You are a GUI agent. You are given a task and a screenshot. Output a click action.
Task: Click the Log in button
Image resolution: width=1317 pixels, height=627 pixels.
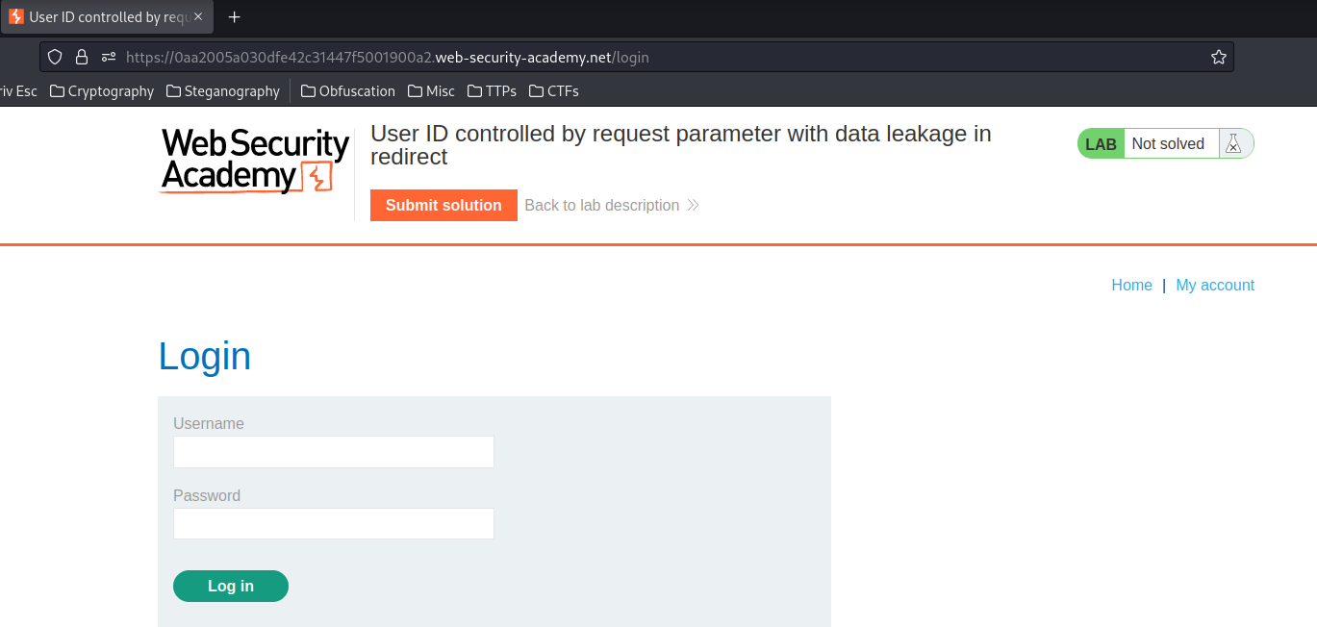pos(231,586)
